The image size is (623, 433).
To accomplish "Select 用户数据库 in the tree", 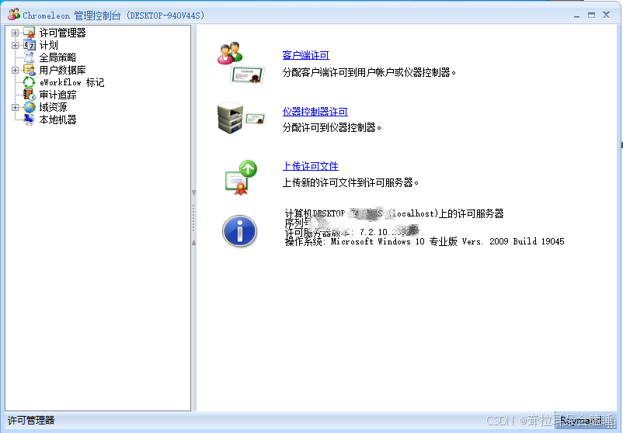I will pyautogui.click(x=62, y=70).
